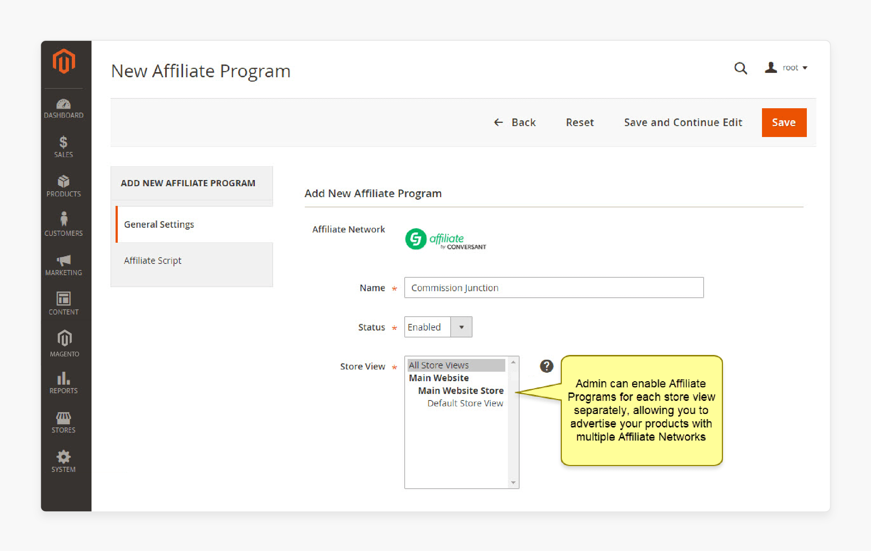Image resolution: width=871 pixels, height=551 pixels.
Task: Focus the Name input field
Action: pos(554,288)
